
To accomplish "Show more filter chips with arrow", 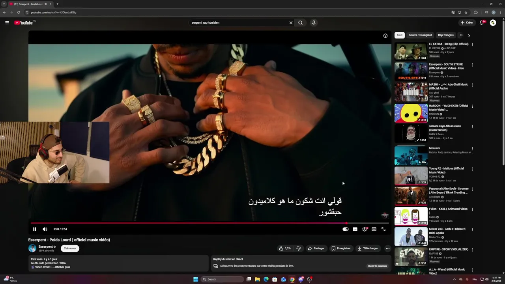I will [469, 35].
